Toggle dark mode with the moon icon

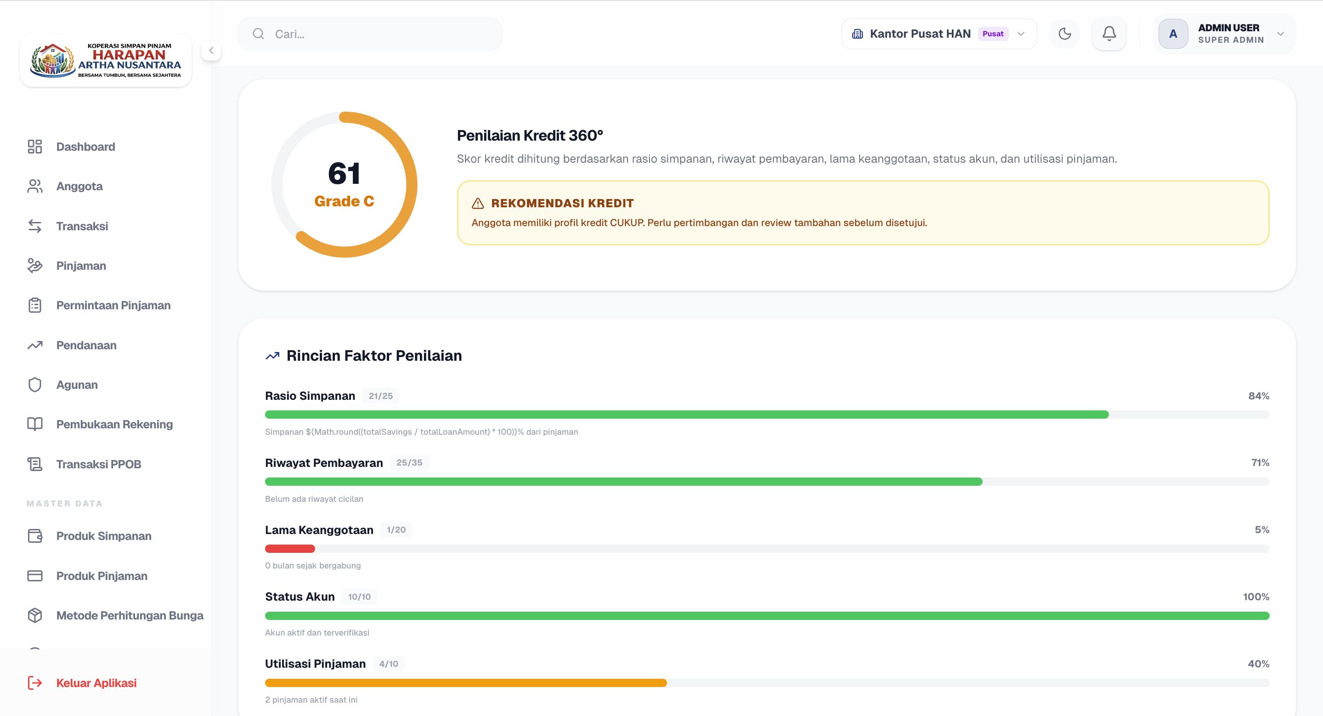[1065, 34]
